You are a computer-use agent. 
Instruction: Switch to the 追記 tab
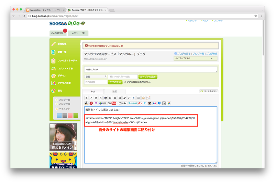point(114,91)
